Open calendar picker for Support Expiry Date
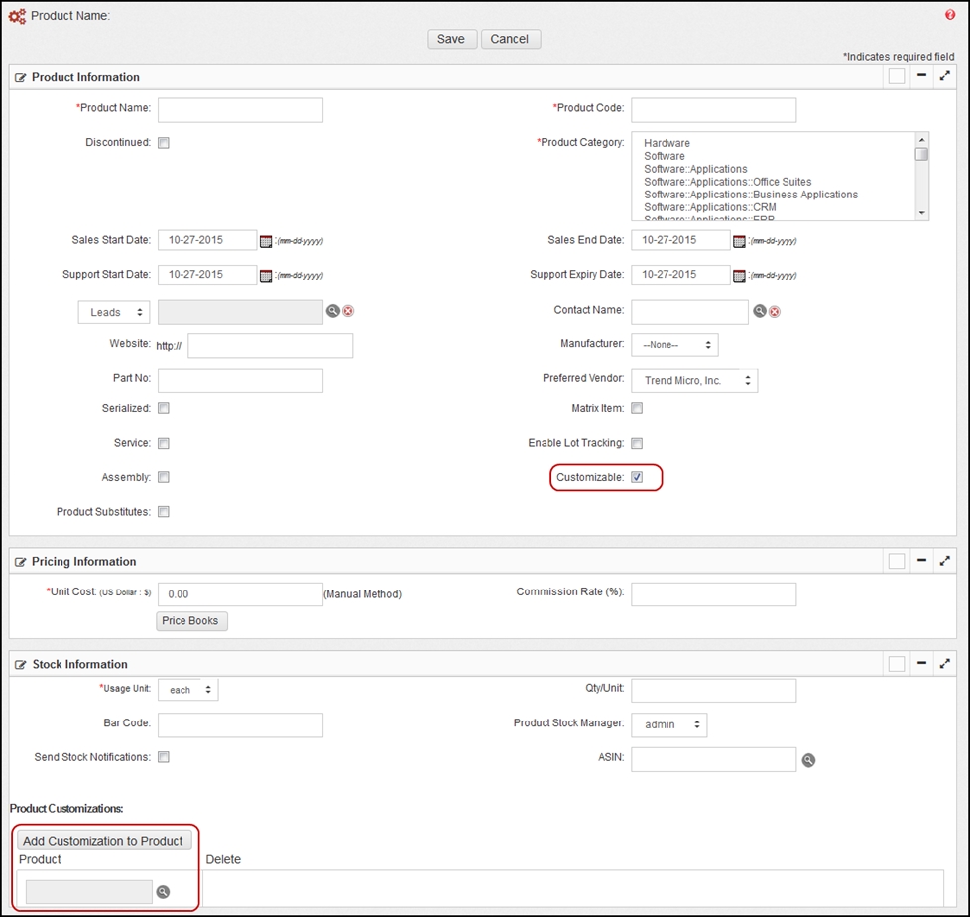Viewport: 970px width, 917px height. (x=739, y=276)
